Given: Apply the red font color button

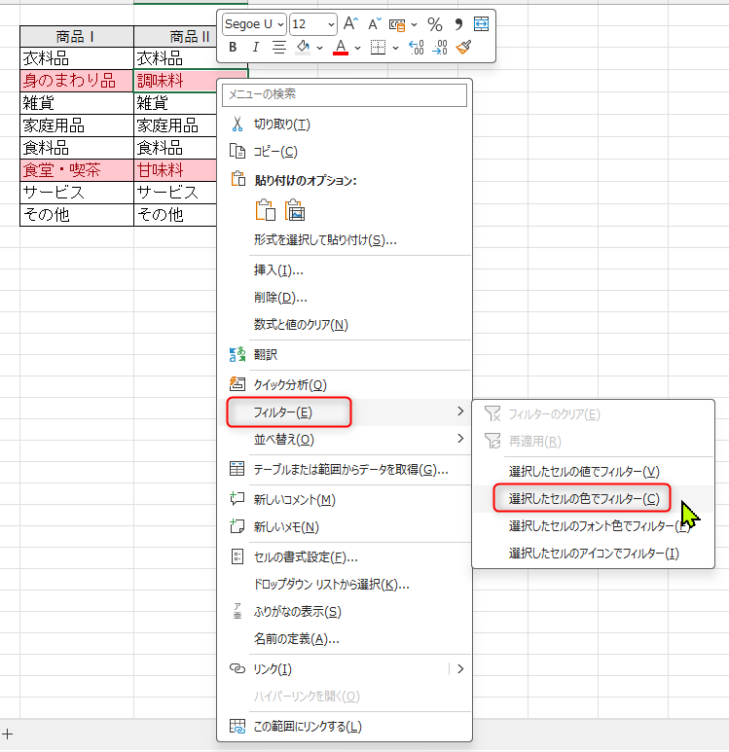Looking at the screenshot, I should [341, 47].
